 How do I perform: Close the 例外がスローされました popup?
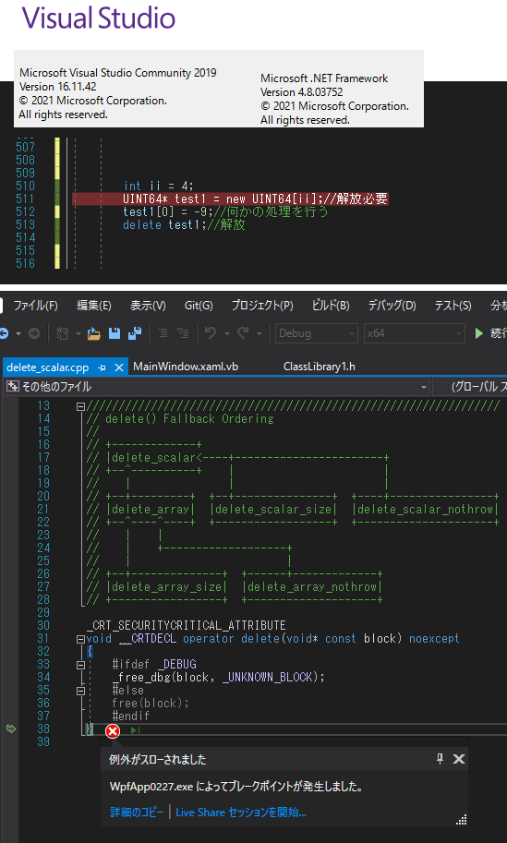pyautogui.click(x=459, y=759)
